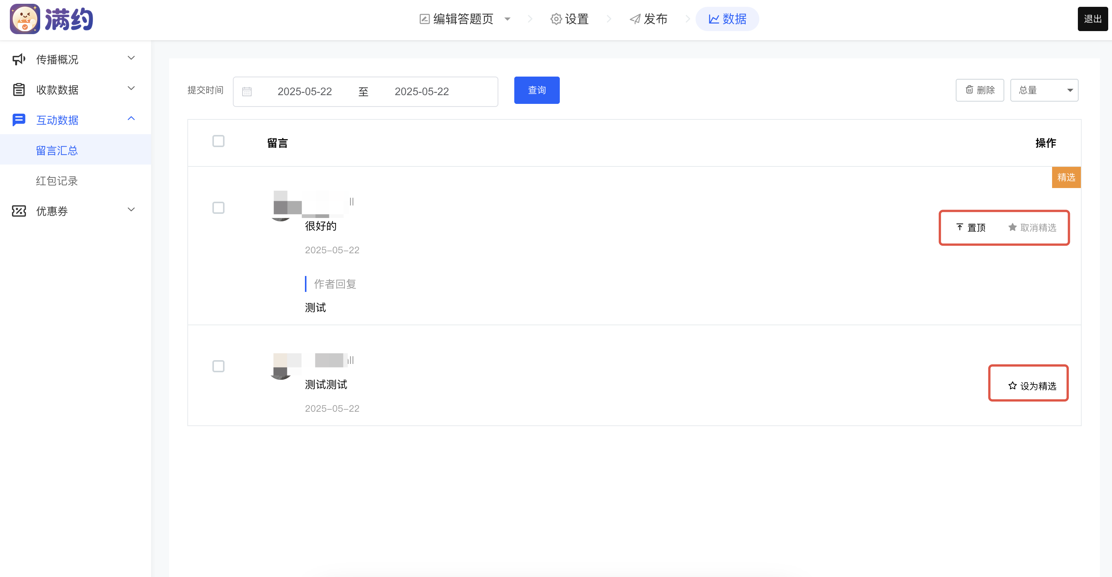Click the blue 查询 button
1112x577 pixels.
(537, 90)
